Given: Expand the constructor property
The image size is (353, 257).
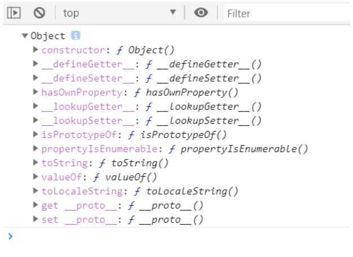Looking at the screenshot, I should coord(36,50).
